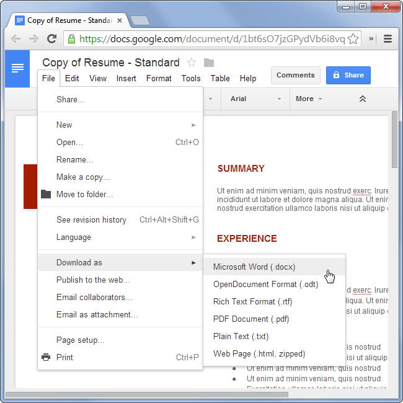This screenshot has height=403, width=403.
Task: Click the document title text
Action: click(x=111, y=63)
